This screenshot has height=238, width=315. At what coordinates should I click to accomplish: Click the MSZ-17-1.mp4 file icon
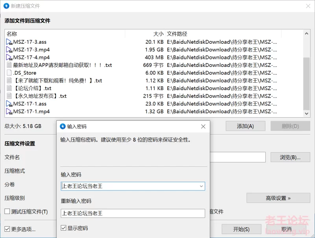tap(9, 111)
